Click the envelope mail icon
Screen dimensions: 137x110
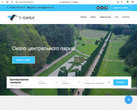28,8
